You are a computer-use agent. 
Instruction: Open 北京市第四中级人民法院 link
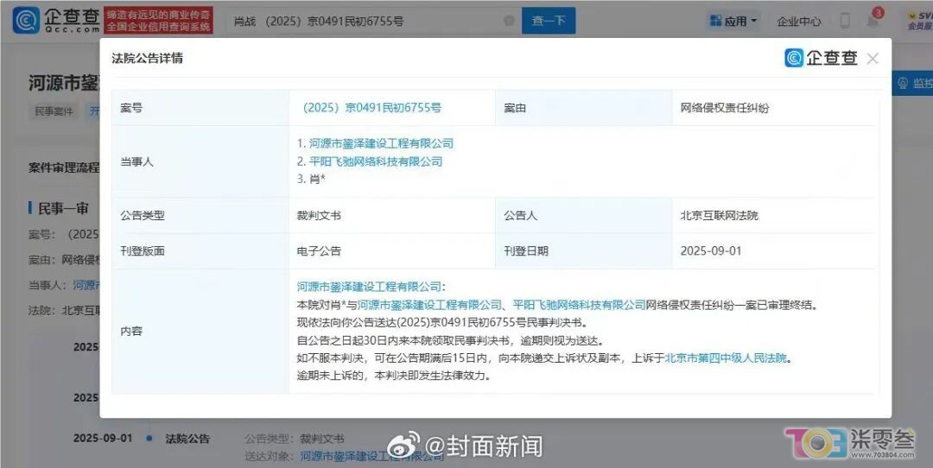tap(726, 358)
